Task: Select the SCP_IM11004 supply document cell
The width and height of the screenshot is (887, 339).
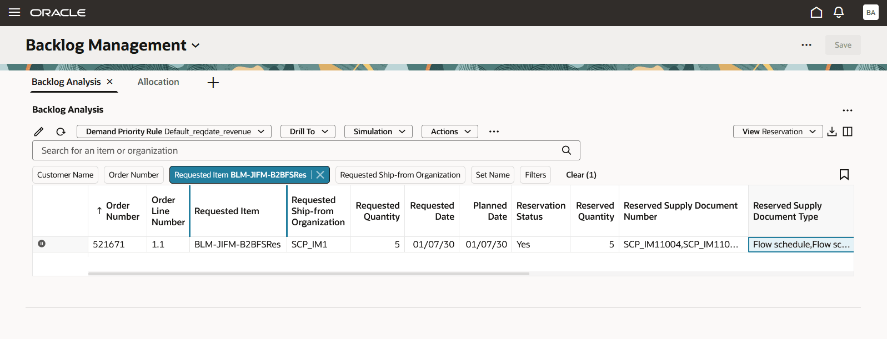Action: coord(684,244)
